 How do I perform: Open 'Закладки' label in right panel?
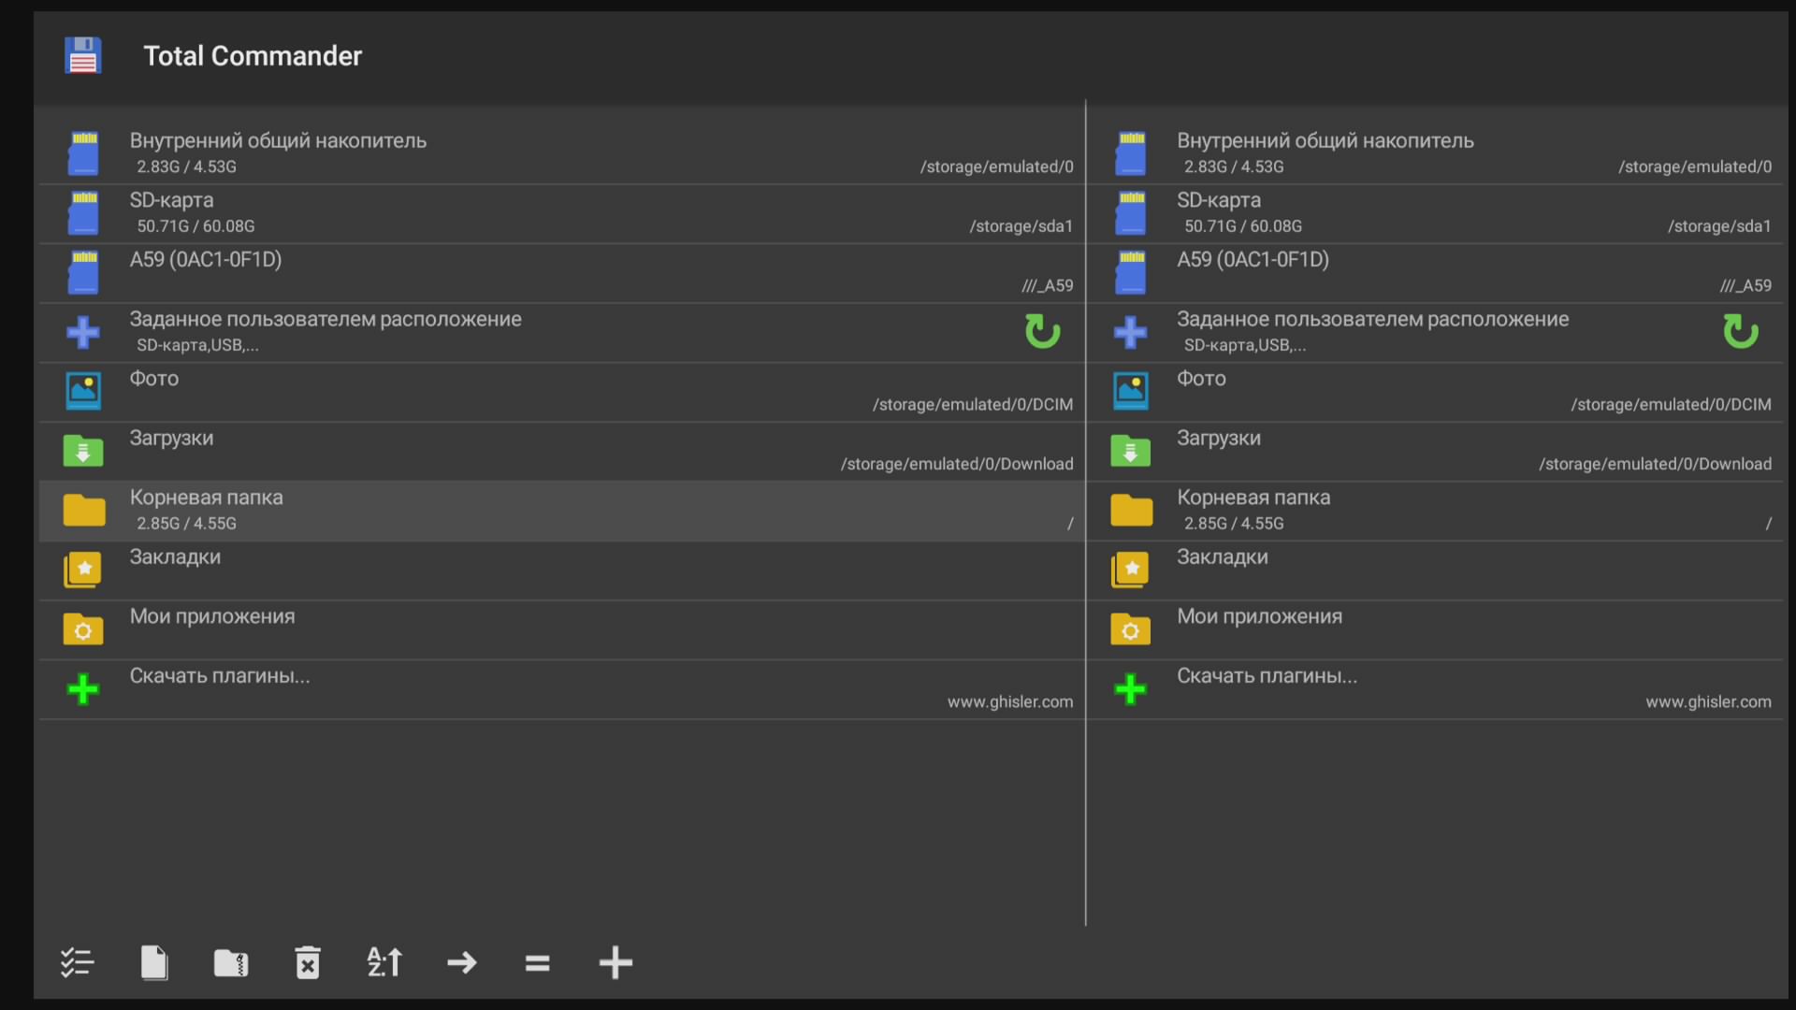pyautogui.click(x=1223, y=557)
